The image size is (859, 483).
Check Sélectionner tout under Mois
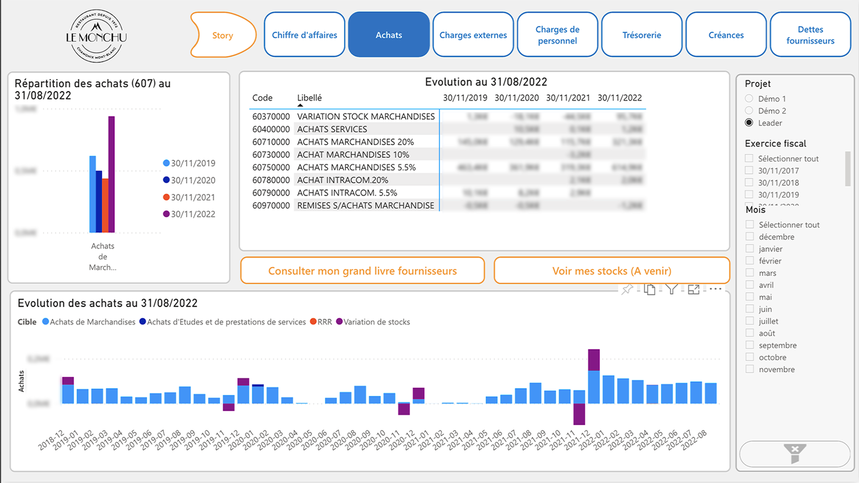tap(750, 224)
